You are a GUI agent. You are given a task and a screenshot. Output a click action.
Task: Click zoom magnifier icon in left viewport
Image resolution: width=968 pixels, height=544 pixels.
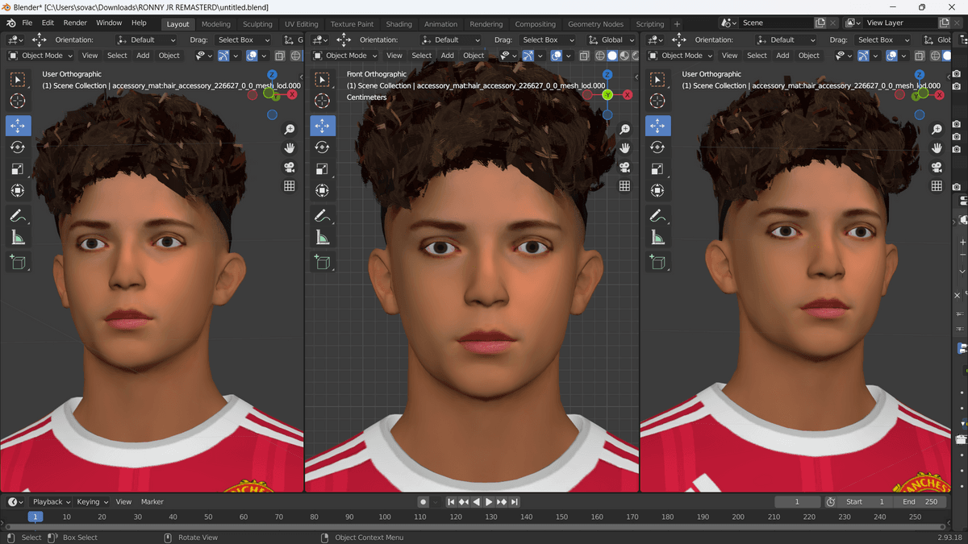point(289,130)
